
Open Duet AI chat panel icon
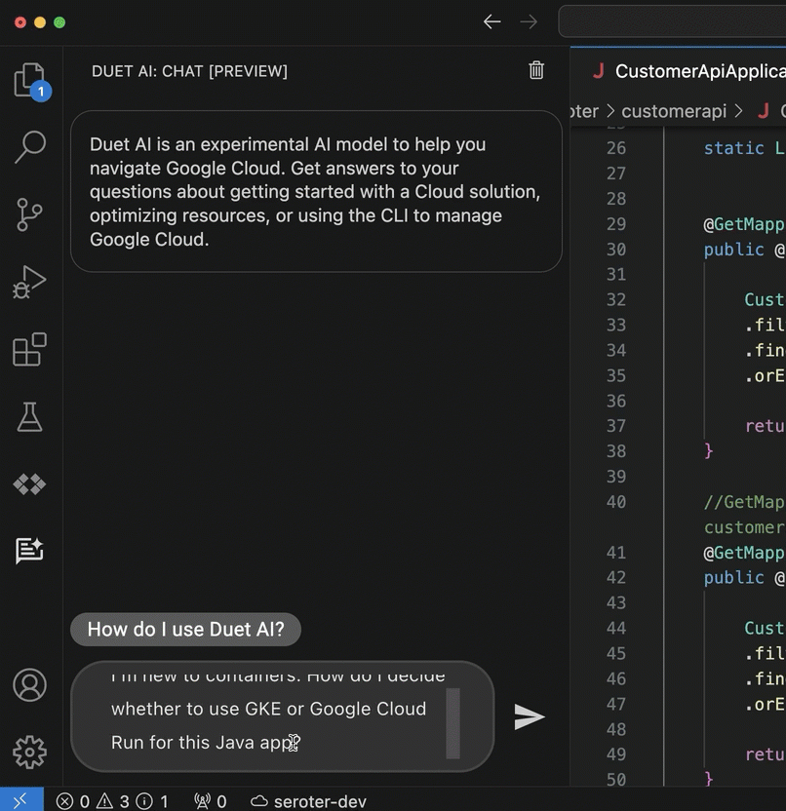pos(29,551)
